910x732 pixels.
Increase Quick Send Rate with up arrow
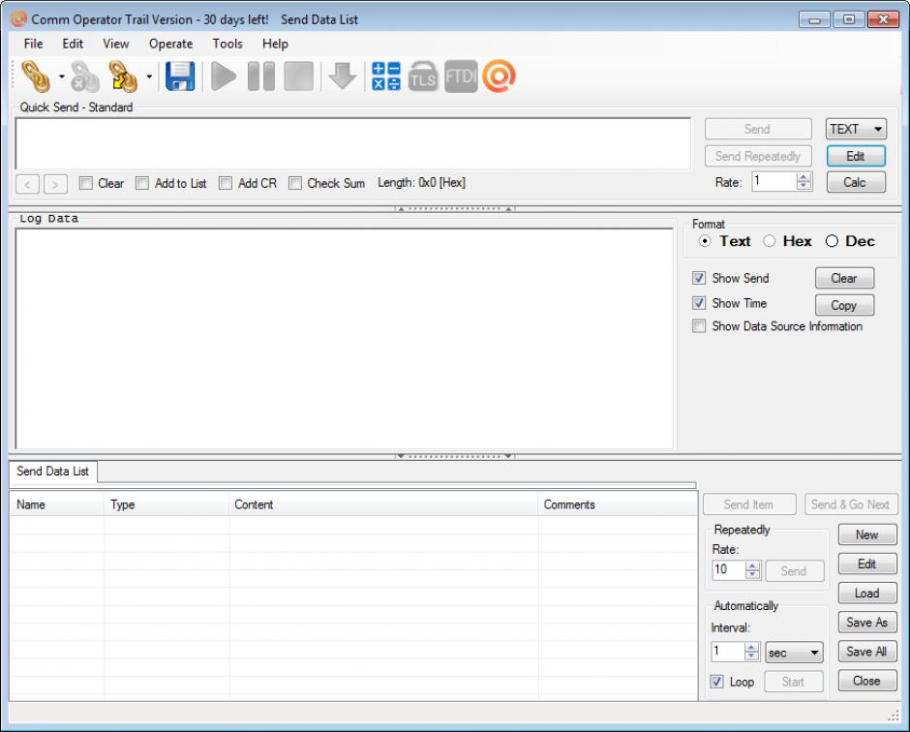(804, 177)
